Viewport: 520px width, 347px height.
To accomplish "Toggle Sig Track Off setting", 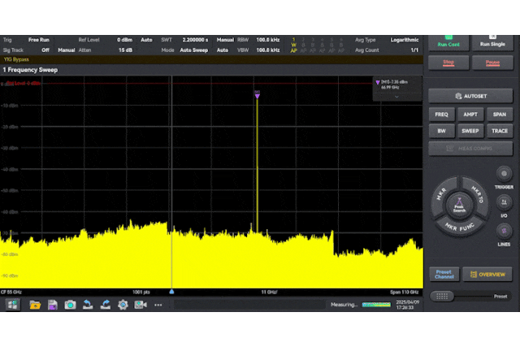I will tap(45, 50).
